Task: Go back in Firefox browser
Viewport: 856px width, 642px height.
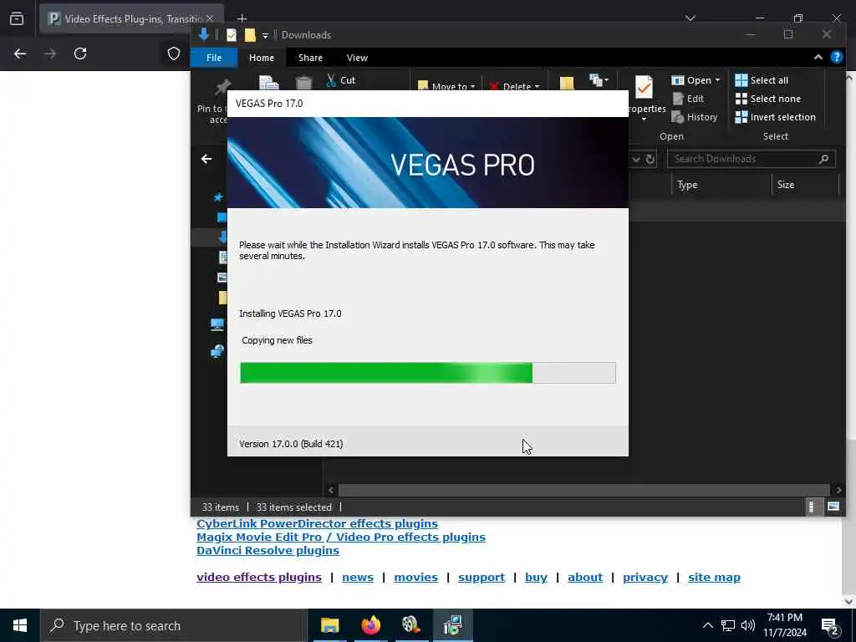Action: coord(20,53)
